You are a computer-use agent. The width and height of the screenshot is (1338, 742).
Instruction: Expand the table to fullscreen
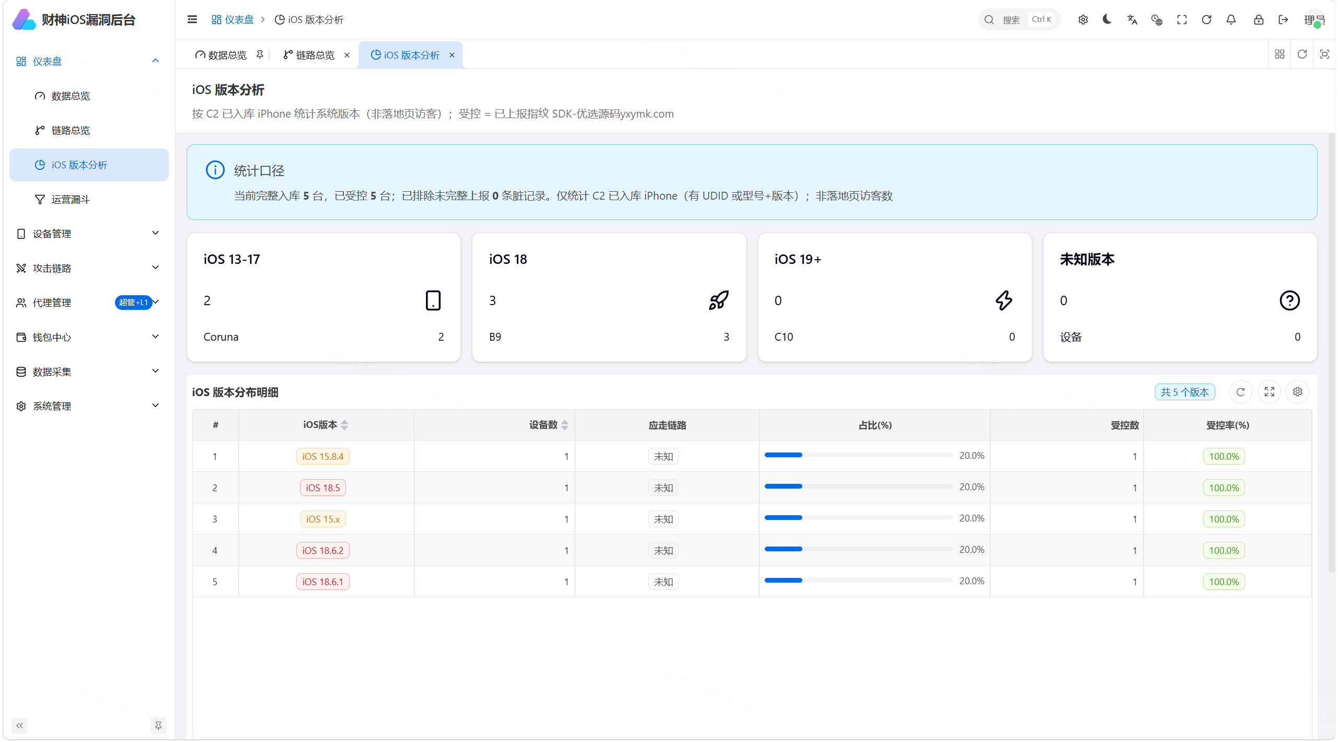1269,392
